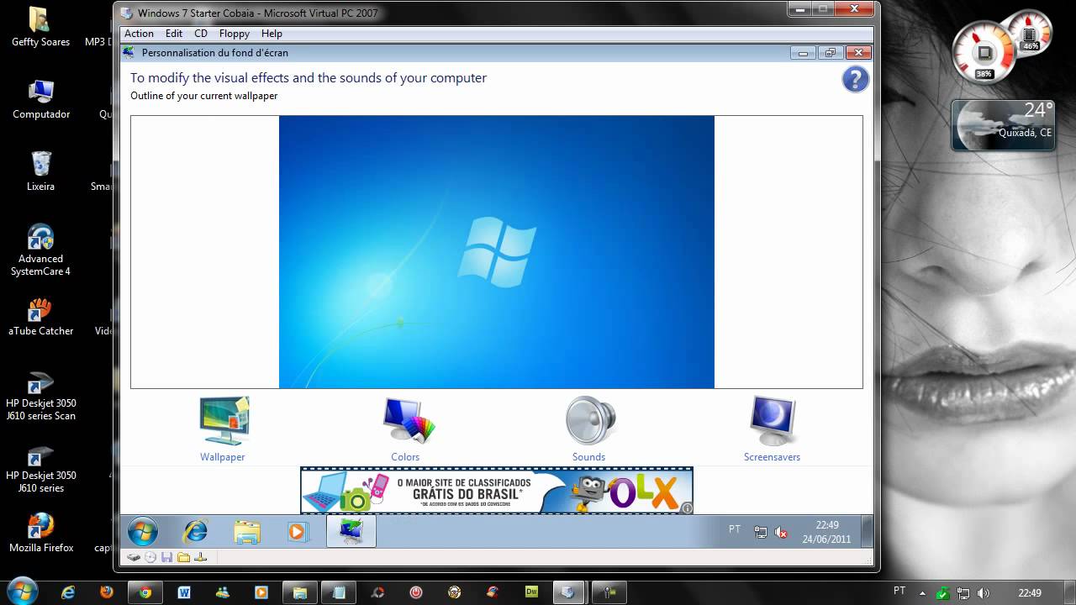Open the Geffty Soares desktop folder
The height and width of the screenshot is (605, 1076).
[x=40, y=27]
